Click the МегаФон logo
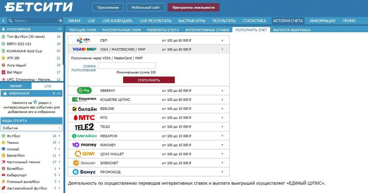368x193 pixels. 84,136
